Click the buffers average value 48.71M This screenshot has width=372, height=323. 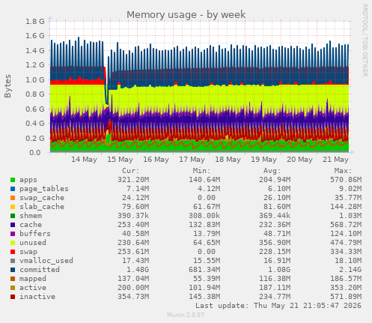click(277, 234)
